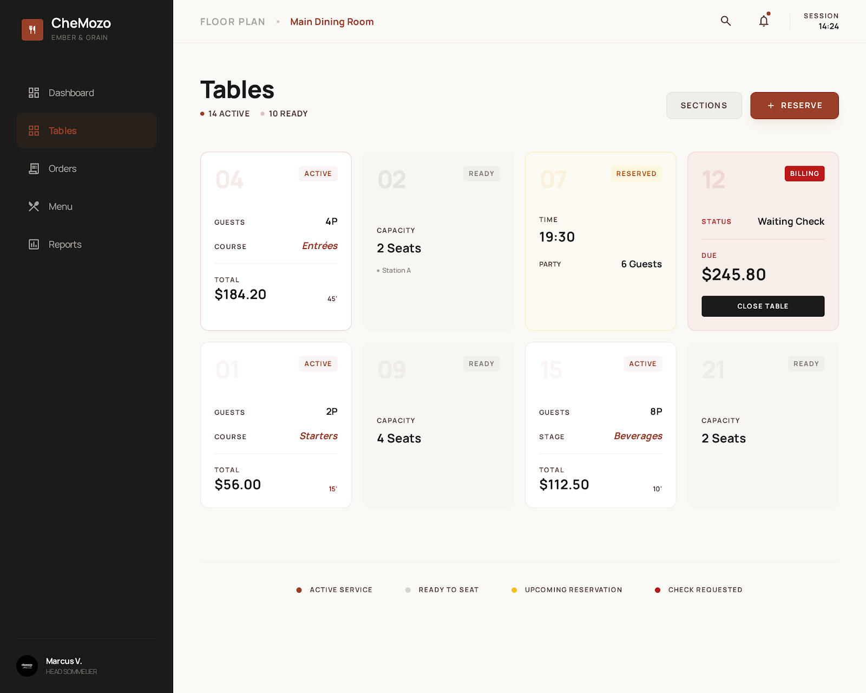The width and height of the screenshot is (866, 693).
Task: Click Active Service legend entry
Action: (x=334, y=590)
